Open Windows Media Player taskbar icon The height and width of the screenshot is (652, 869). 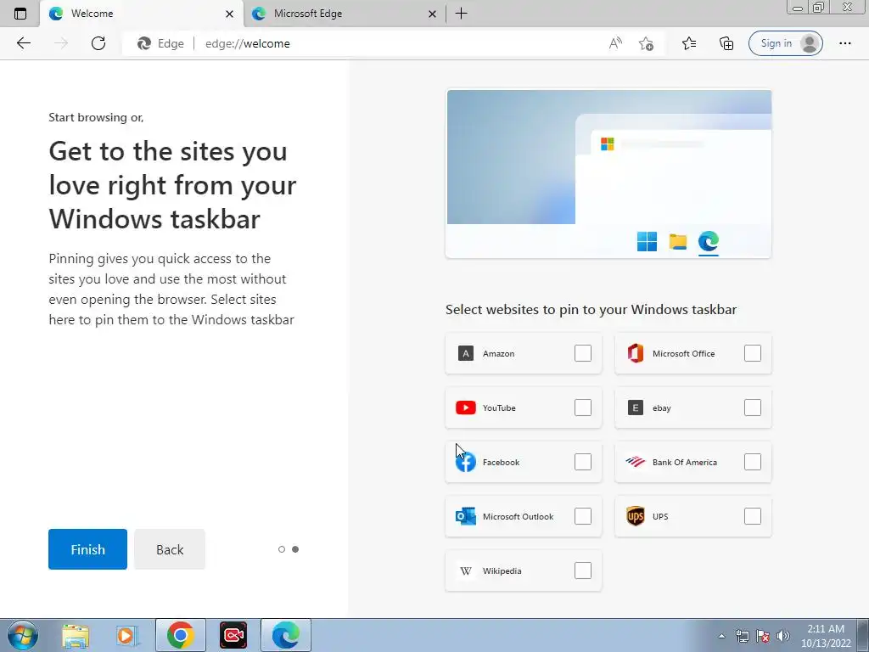(x=127, y=635)
